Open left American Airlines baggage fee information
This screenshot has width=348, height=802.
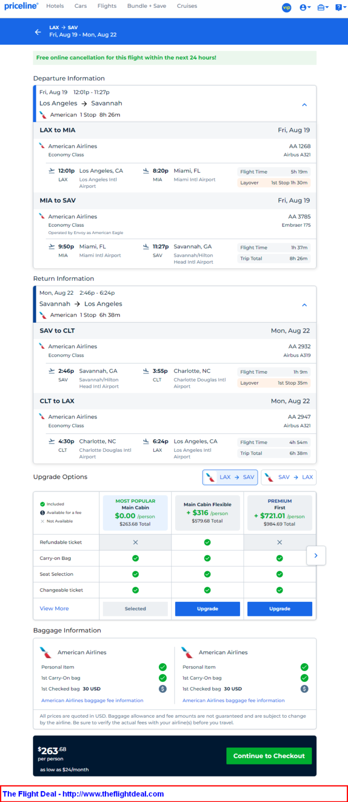tap(92, 700)
